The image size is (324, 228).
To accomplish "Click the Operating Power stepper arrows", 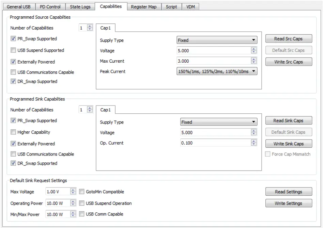I will [73, 203].
